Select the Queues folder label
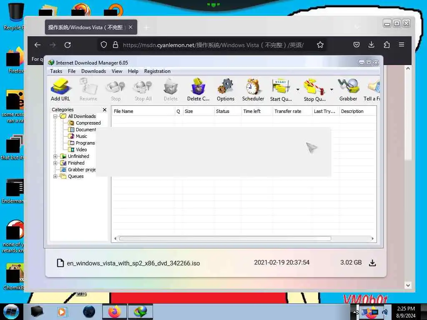Image resolution: width=427 pixels, height=320 pixels. [x=76, y=176]
